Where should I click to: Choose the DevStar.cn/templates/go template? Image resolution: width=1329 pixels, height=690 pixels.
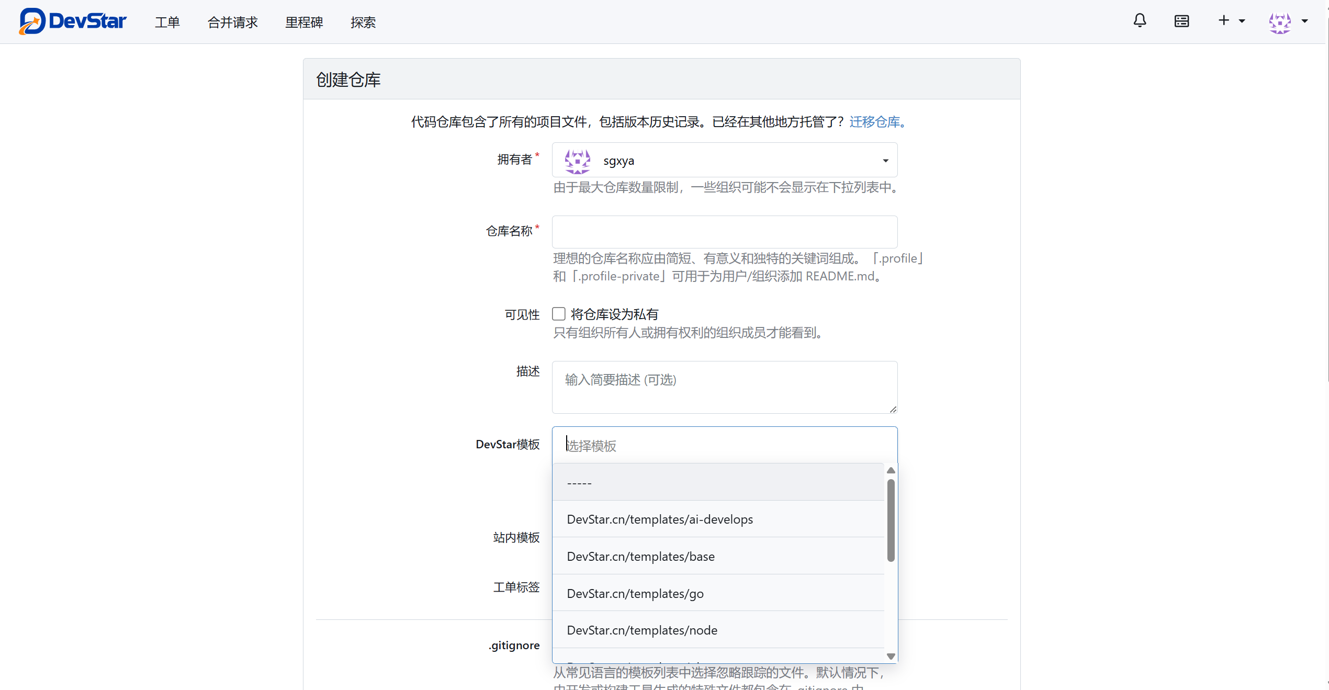point(635,593)
